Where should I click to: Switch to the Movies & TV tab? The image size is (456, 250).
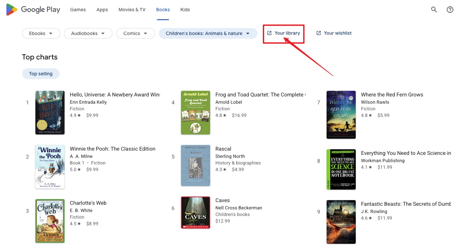coord(132,10)
